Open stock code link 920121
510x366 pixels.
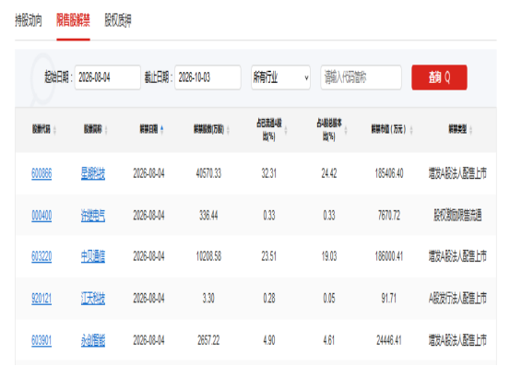coord(42,299)
